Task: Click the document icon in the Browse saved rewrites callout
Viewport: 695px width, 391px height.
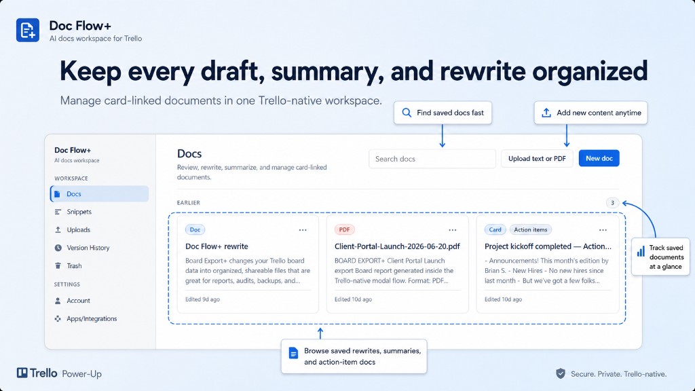Action: pyautogui.click(x=293, y=353)
